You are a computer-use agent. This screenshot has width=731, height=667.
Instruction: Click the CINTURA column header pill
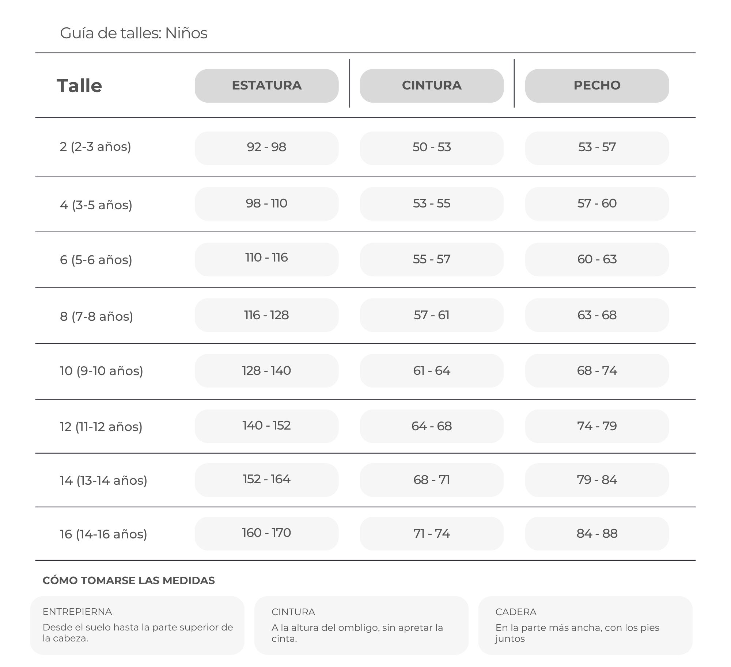[432, 85]
